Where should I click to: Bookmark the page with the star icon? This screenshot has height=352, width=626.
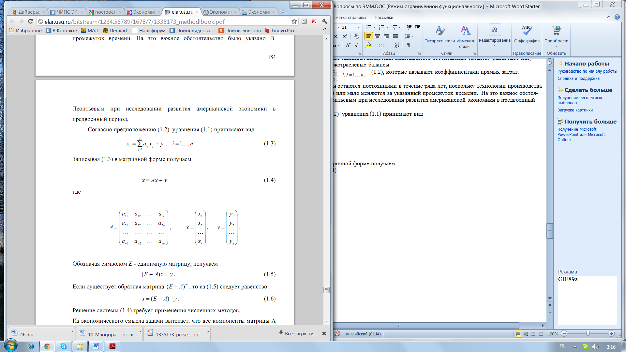click(x=294, y=22)
